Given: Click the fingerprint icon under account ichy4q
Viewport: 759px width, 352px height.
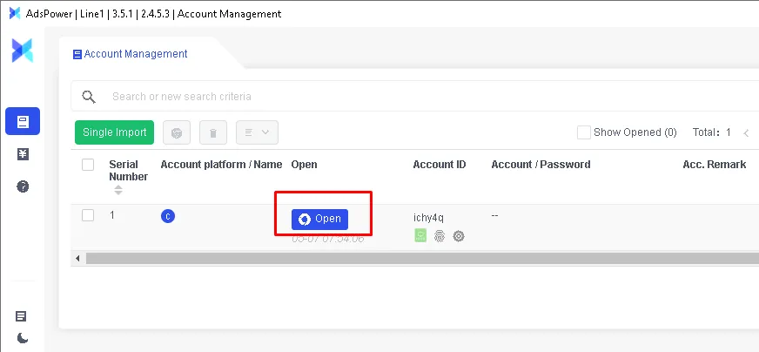Looking at the screenshot, I should (x=440, y=235).
